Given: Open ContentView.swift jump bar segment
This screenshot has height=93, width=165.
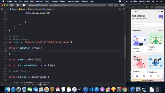Looking at the screenshot, I should point(35,9).
